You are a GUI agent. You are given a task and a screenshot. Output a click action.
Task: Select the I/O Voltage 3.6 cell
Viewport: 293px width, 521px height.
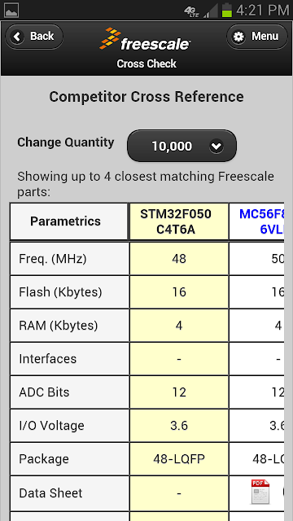pyautogui.click(x=179, y=426)
